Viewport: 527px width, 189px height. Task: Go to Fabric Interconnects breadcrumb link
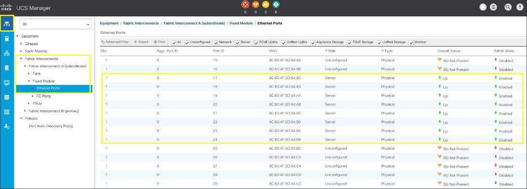click(141, 24)
